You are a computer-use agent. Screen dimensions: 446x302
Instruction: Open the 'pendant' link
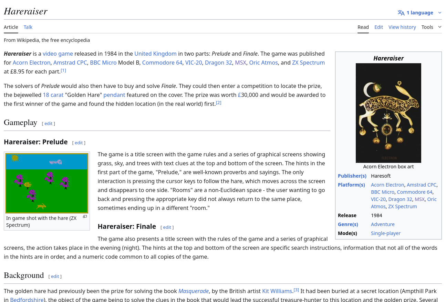(115, 95)
